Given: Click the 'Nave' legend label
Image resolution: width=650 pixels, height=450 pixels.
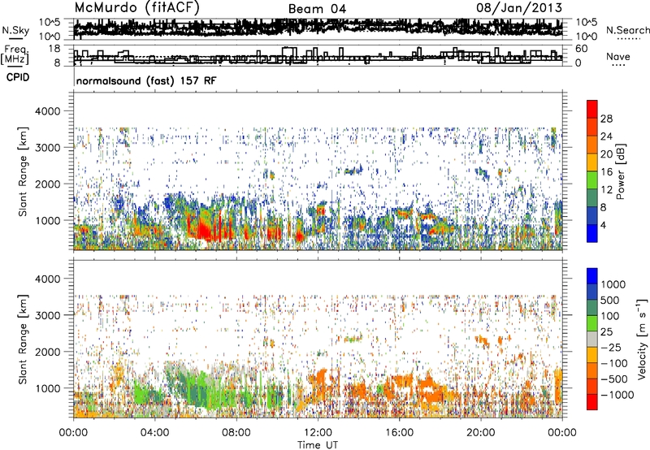Looking at the screenshot, I should pos(618,57).
